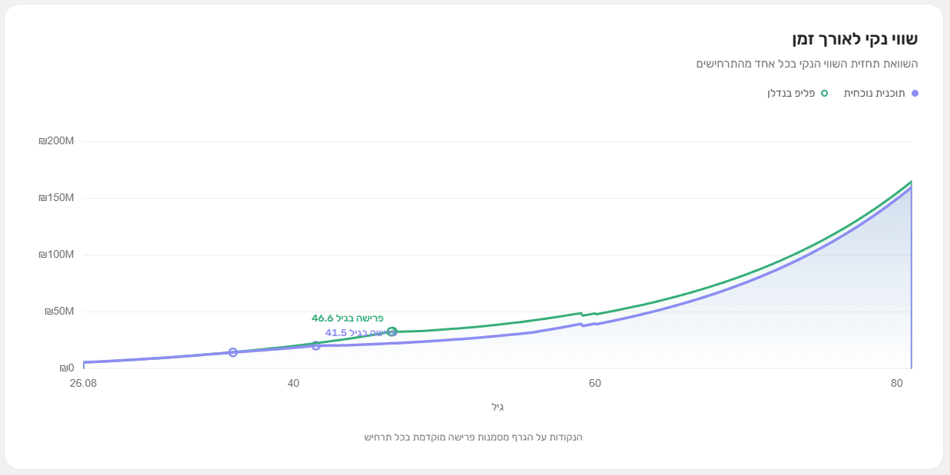Click the ₪150M y-axis label
This screenshot has width=950, height=475.
coord(56,198)
